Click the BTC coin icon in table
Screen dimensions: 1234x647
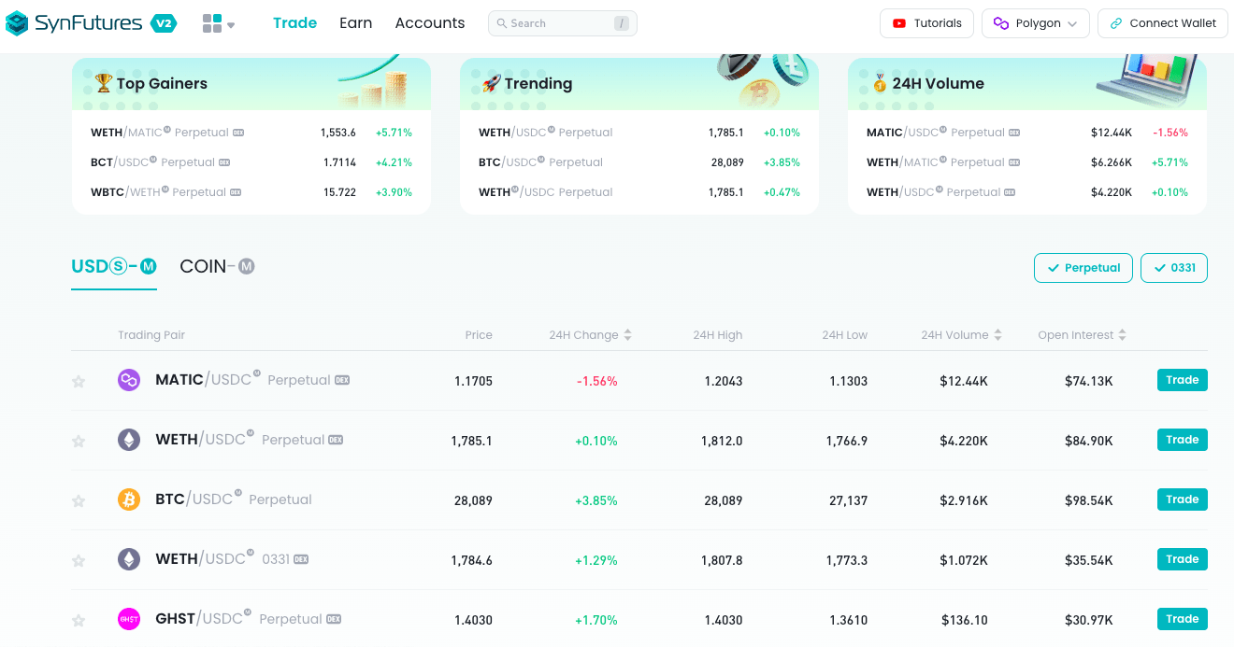point(129,499)
